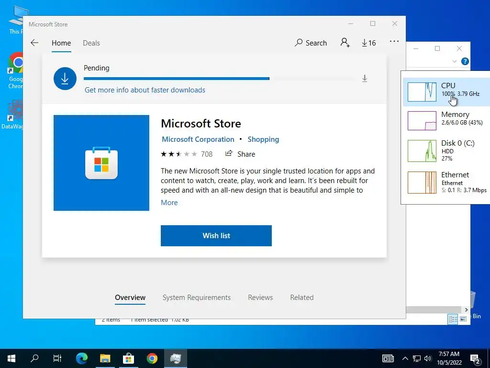Open News and interests tray icon
490x368 pixels.
[388, 358]
